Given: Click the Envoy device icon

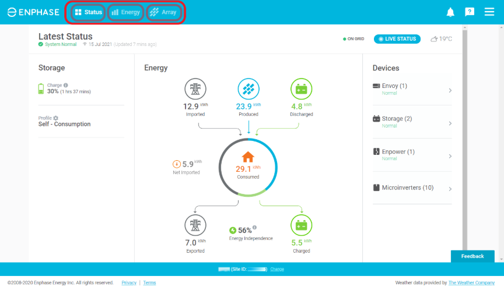Looking at the screenshot, I should 376,86.
